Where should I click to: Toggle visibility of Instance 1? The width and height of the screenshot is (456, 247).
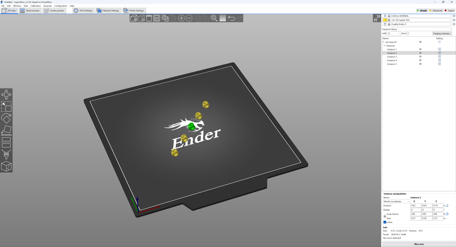pos(420,49)
